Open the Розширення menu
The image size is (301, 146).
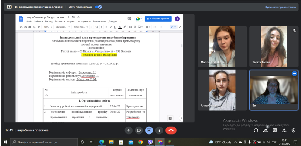click(100, 21)
